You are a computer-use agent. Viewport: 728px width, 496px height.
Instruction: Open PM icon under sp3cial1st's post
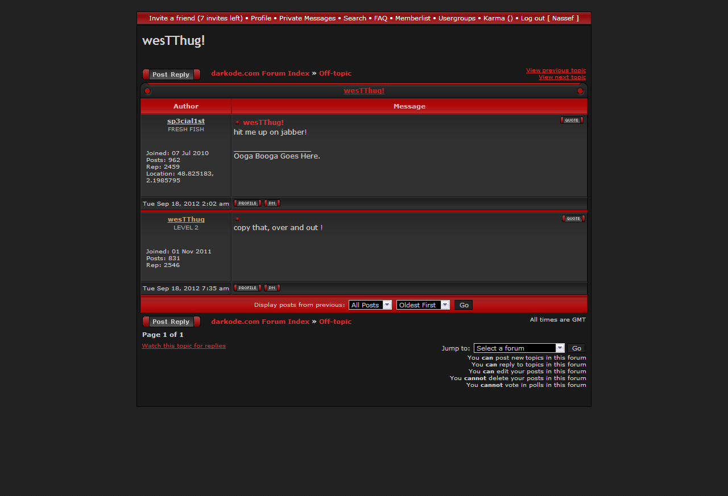(272, 203)
